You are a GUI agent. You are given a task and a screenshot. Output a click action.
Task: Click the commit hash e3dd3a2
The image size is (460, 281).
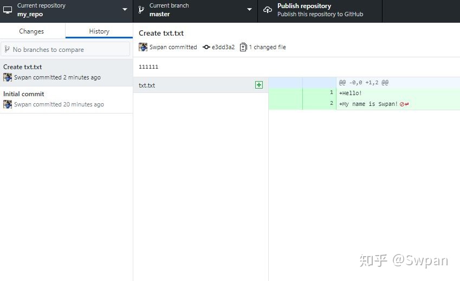(223, 47)
